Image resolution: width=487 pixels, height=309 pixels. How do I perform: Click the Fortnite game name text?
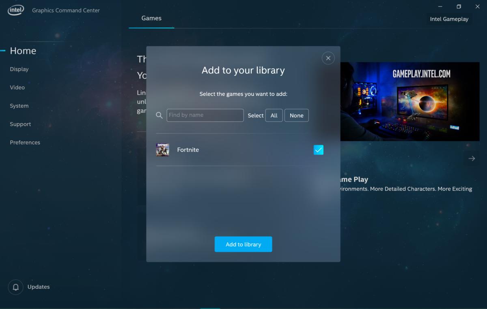tap(188, 150)
